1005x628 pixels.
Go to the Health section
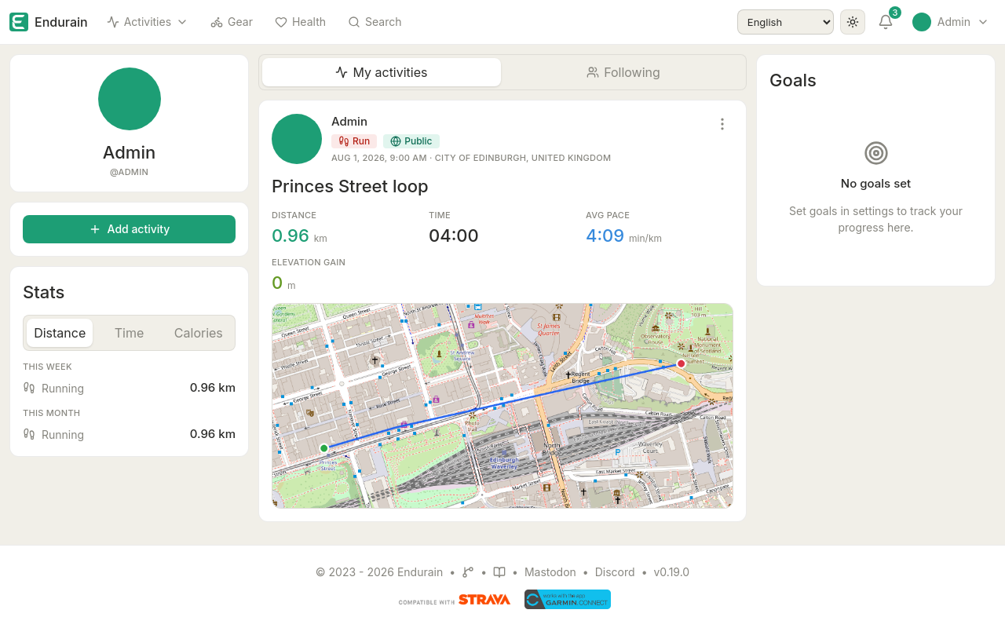[300, 22]
